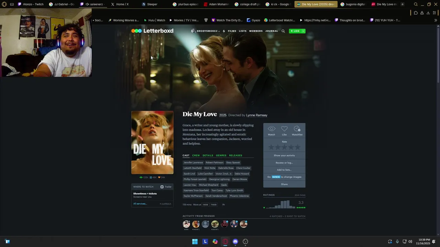Click the 2025 release year link
This screenshot has width=440, height=247.
point(223,115)
